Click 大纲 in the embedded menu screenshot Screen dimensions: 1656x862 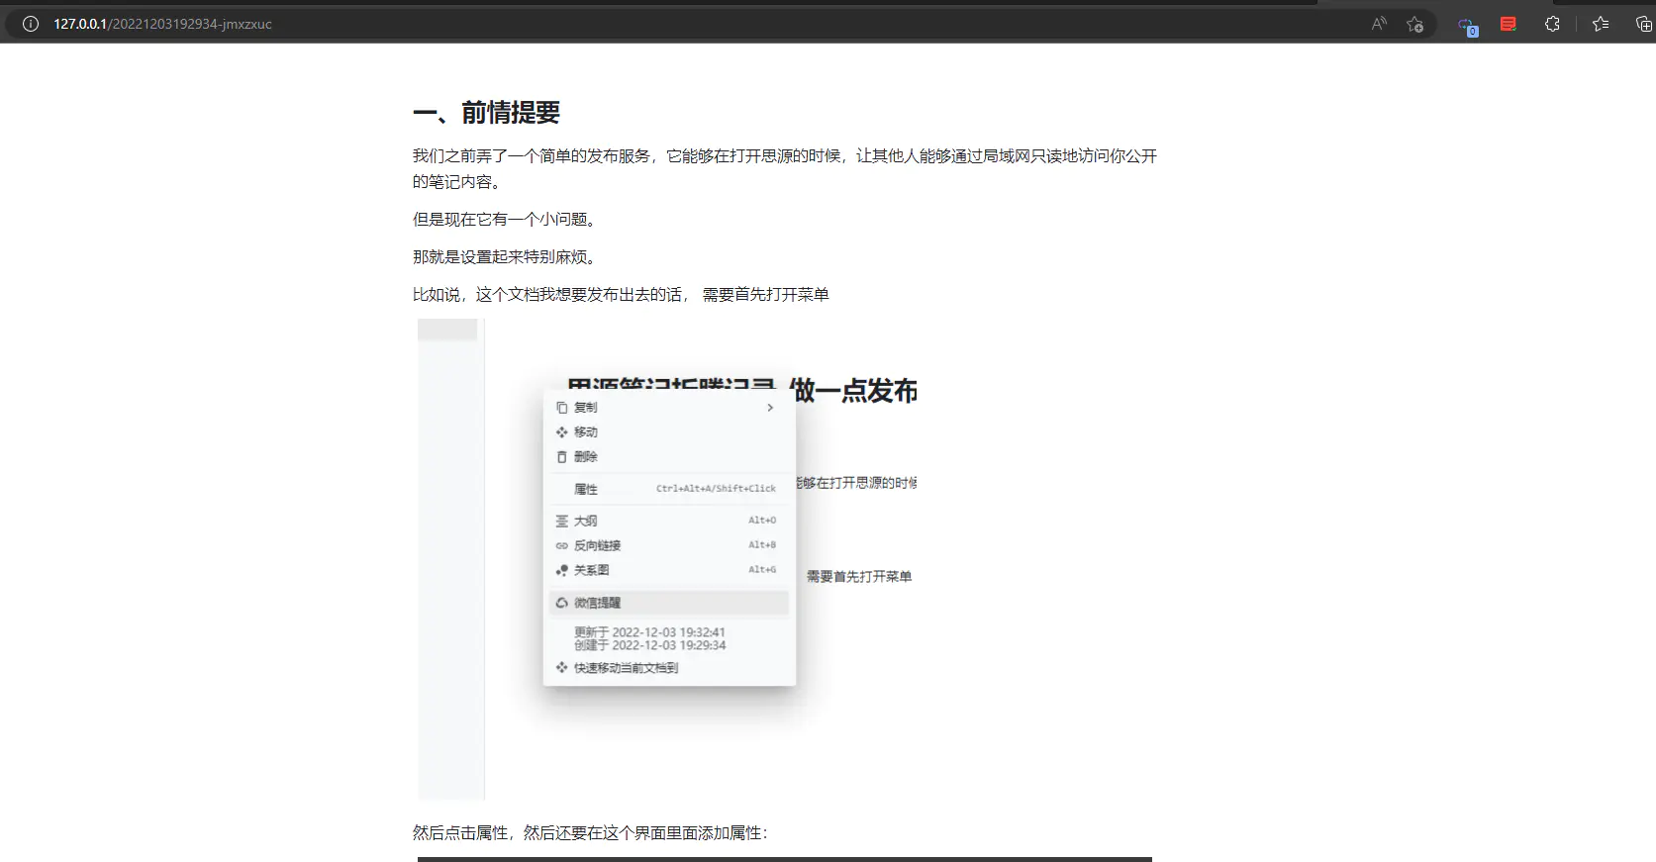tap(586, 521)
